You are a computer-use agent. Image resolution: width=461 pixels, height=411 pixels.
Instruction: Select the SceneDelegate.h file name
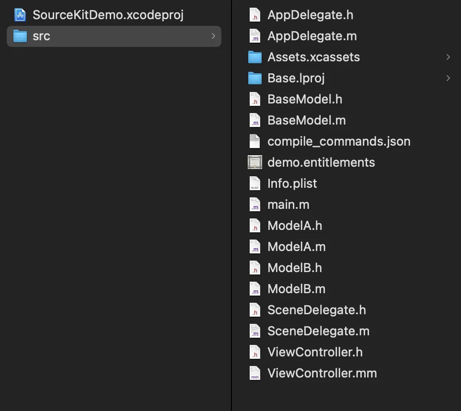(x=316, y=310)
